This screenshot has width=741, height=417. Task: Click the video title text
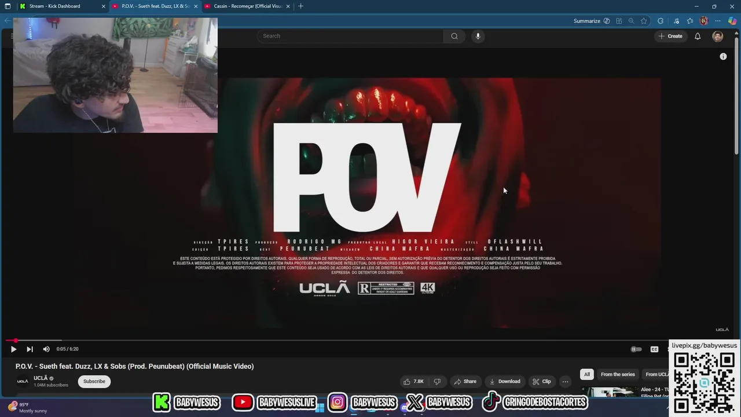tap(134, 366)
